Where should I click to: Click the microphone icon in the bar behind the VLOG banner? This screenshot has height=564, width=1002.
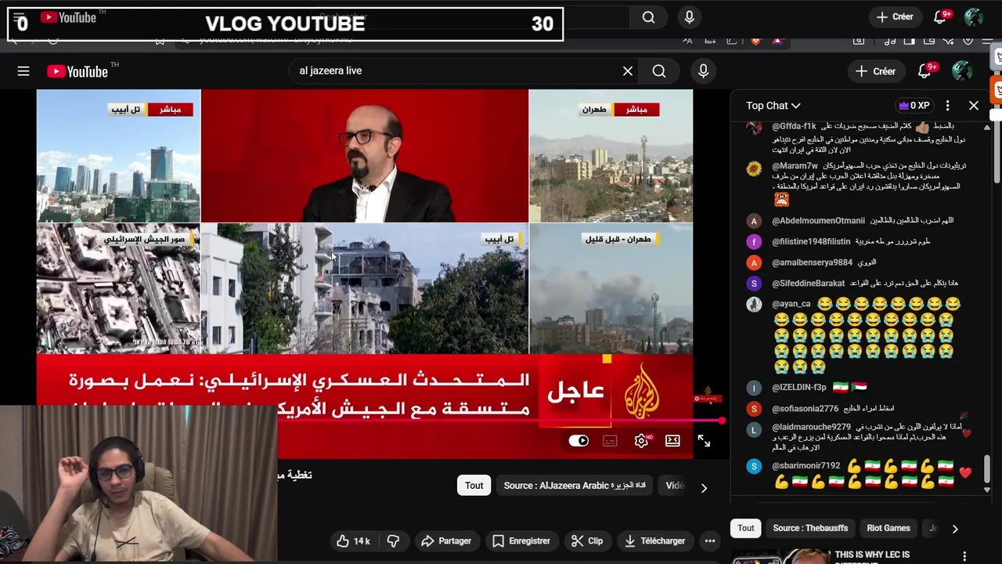click(689, 17)
